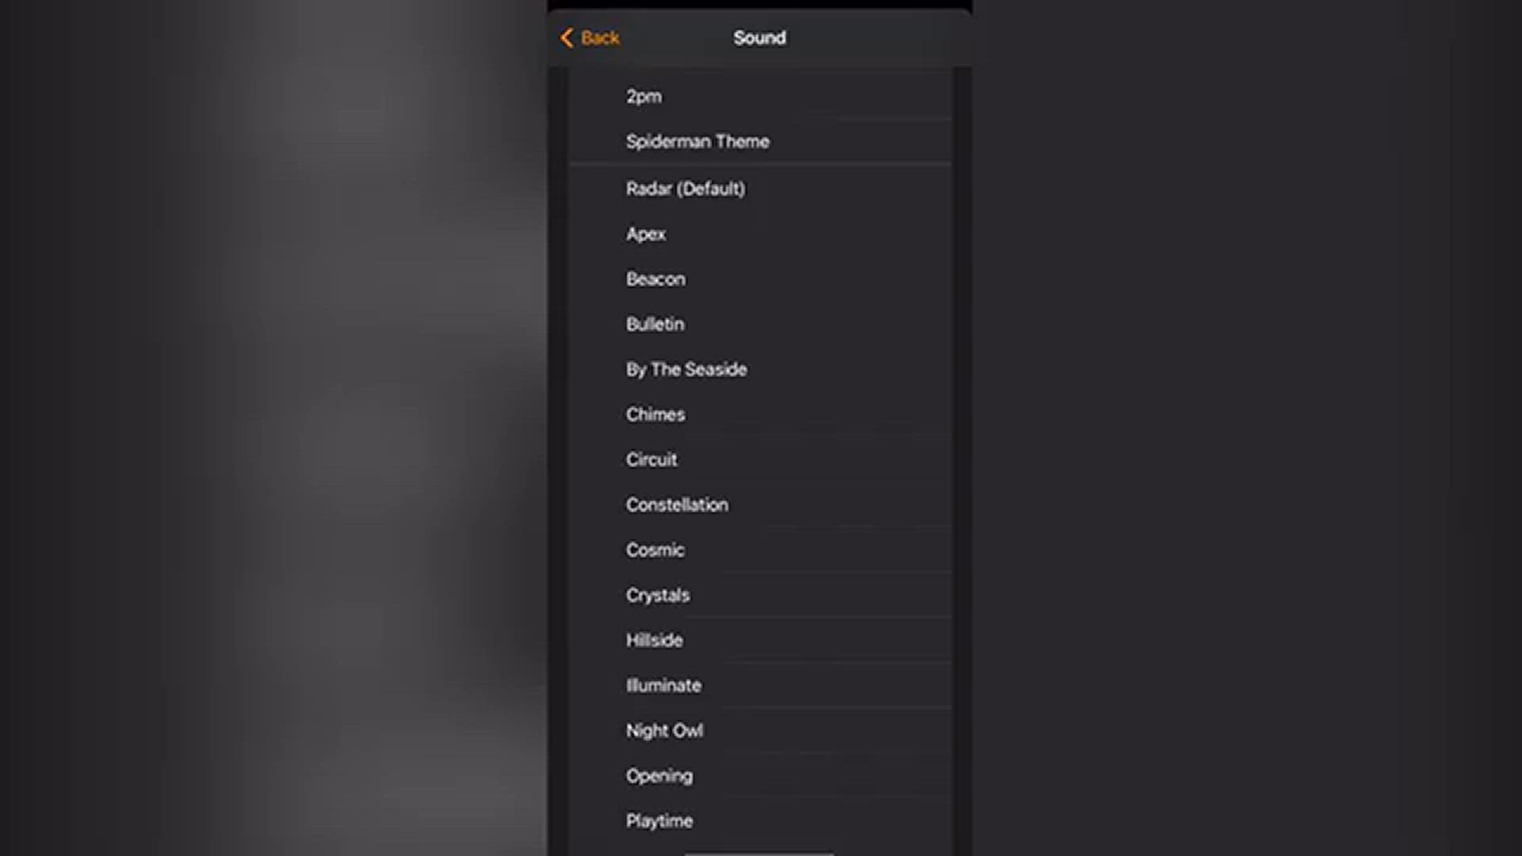The image size is (1522, 856).
Task: Choose the Hillside sound
Action: (x=759, y=640)
